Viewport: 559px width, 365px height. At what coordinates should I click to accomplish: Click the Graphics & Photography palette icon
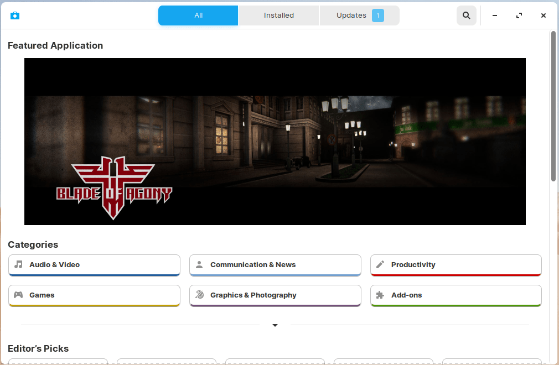pyautogui.click(x=200, y=295)
